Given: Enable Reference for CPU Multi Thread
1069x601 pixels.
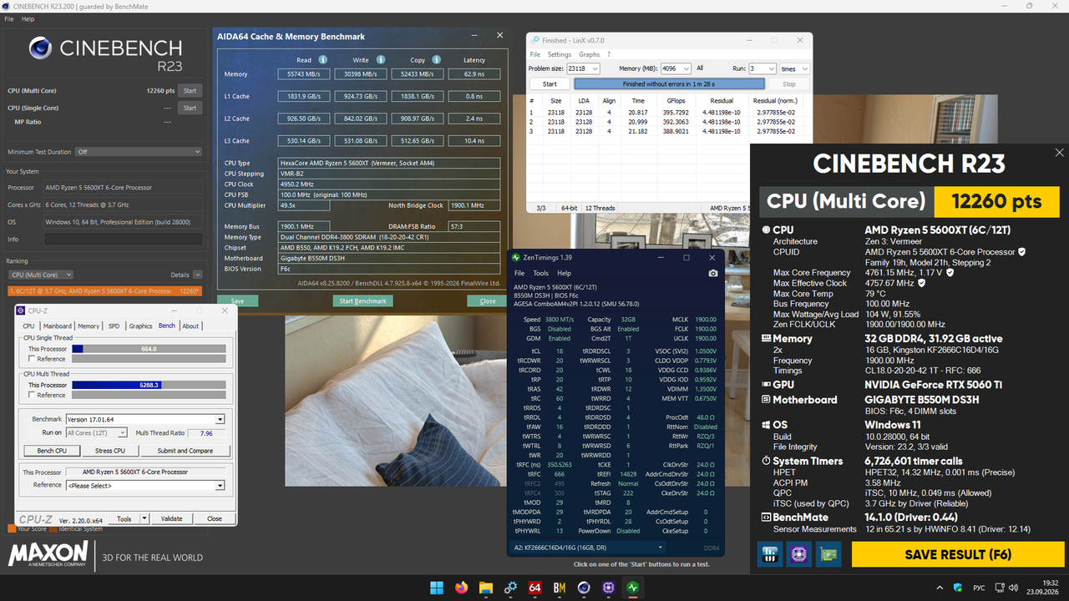Looking at the screenshot, I should click(32, 395).
